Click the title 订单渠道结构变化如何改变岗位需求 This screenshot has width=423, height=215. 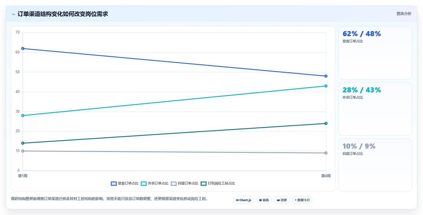(63, 14)
